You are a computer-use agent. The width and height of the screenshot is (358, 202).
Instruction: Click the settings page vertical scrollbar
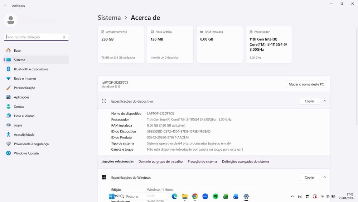[357, 77]
